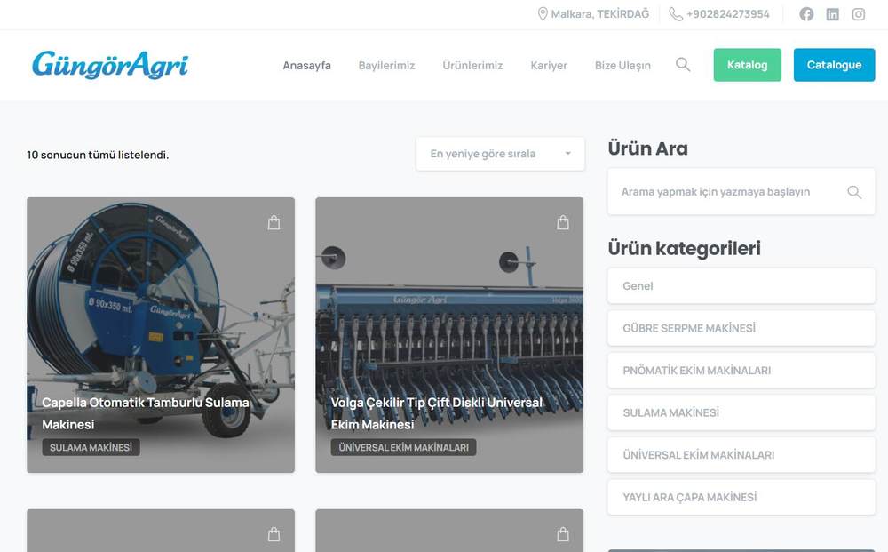
Task: Open the Instagram profile icon
Action: (x=859, y=14)
